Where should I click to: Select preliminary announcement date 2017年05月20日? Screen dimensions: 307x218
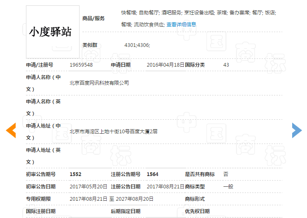tap(89, 186)
